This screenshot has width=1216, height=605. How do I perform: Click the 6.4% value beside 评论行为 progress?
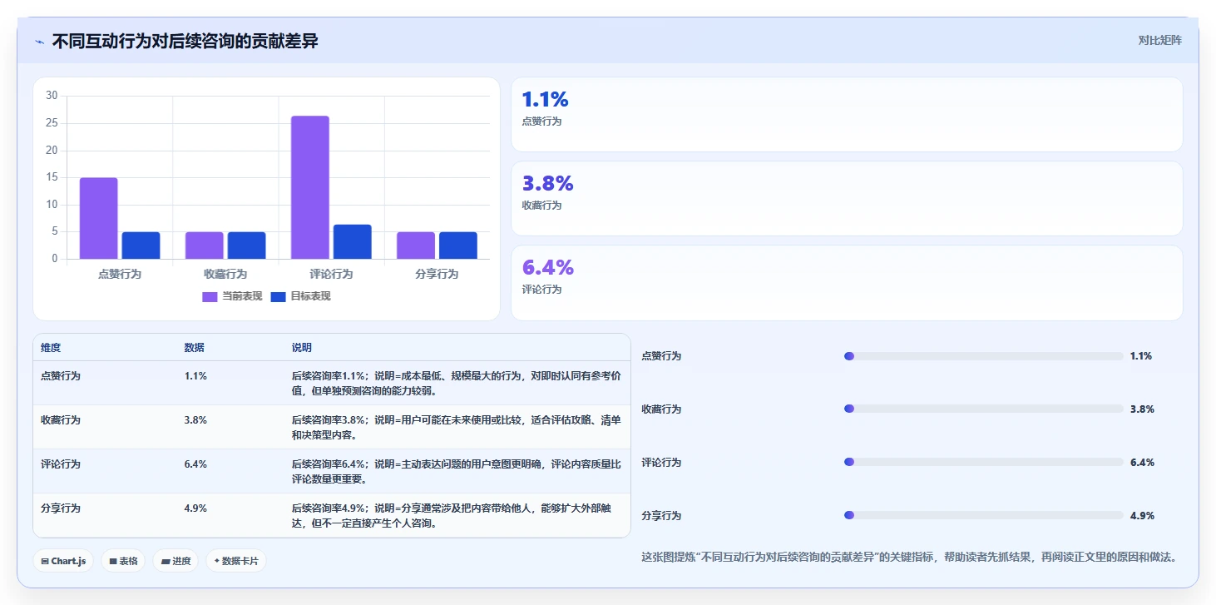1142,463
